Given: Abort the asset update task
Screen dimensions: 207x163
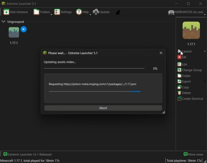Looking at the screenshot, I should click(x=103, y=108).
